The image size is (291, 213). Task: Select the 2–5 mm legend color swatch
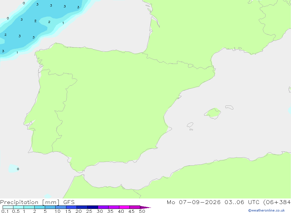pos(40,207)
